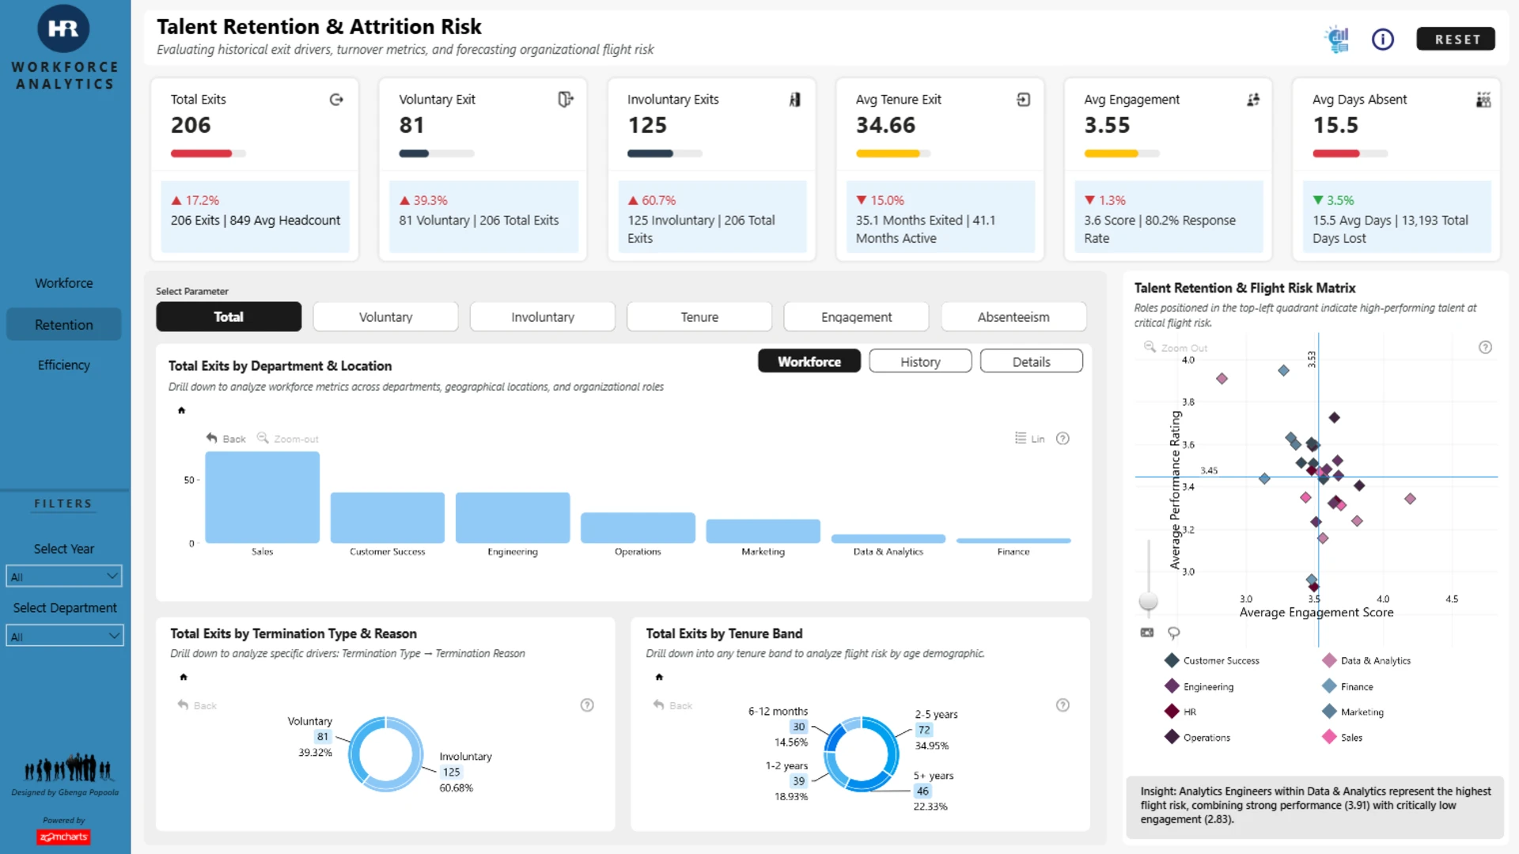The width and height of the screenshot is (1519, 854).
Task: Open help for the Termination Type donut
Action: 587,705
